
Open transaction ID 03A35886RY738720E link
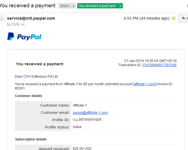coord(160,65)
